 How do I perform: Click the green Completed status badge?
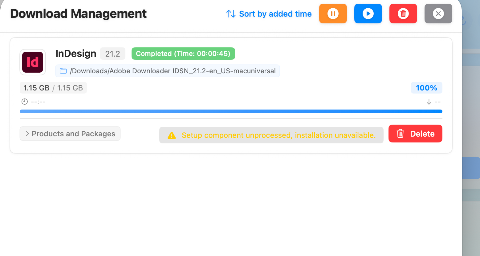pos(183,54)
